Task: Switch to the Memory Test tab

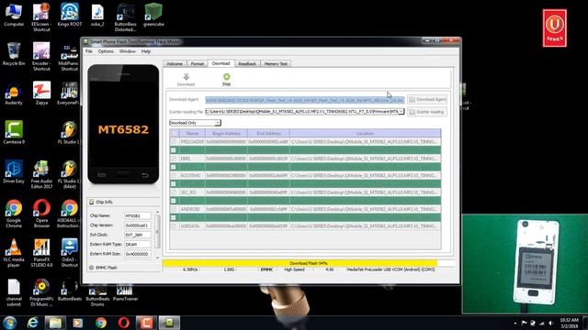Action: coord(276,64)
